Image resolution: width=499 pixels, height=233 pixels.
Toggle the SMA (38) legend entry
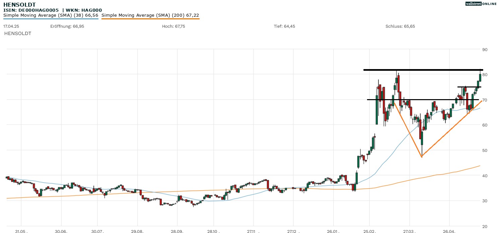(51, 15)
